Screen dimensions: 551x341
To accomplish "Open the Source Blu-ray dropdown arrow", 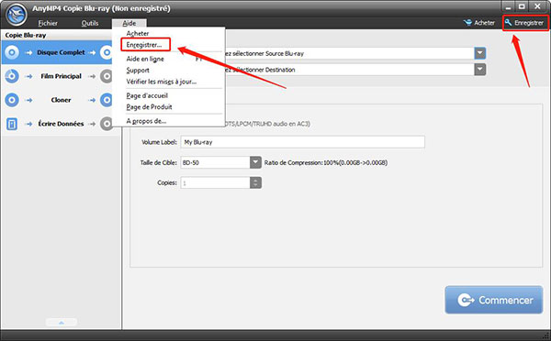I will pos(480,53).
